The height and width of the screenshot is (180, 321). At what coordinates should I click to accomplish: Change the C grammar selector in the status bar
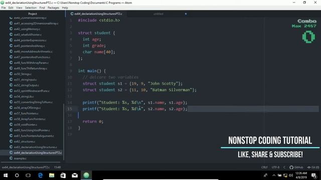(x=284, y=167)
